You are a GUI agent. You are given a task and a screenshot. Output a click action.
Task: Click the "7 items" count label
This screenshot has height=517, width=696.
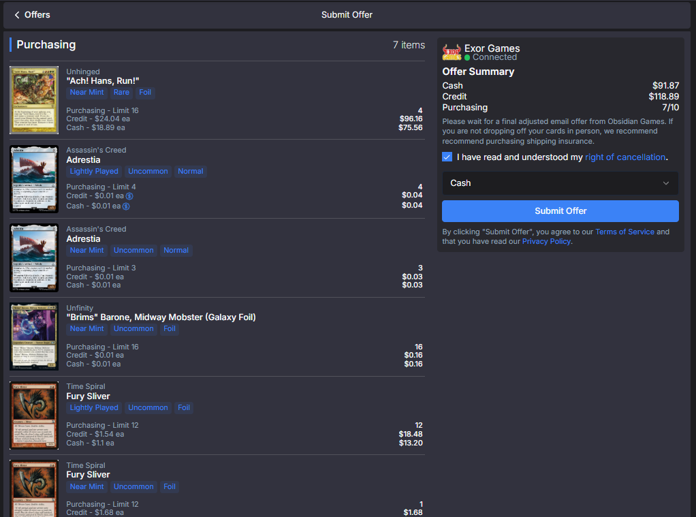click(x=409, y=45)
